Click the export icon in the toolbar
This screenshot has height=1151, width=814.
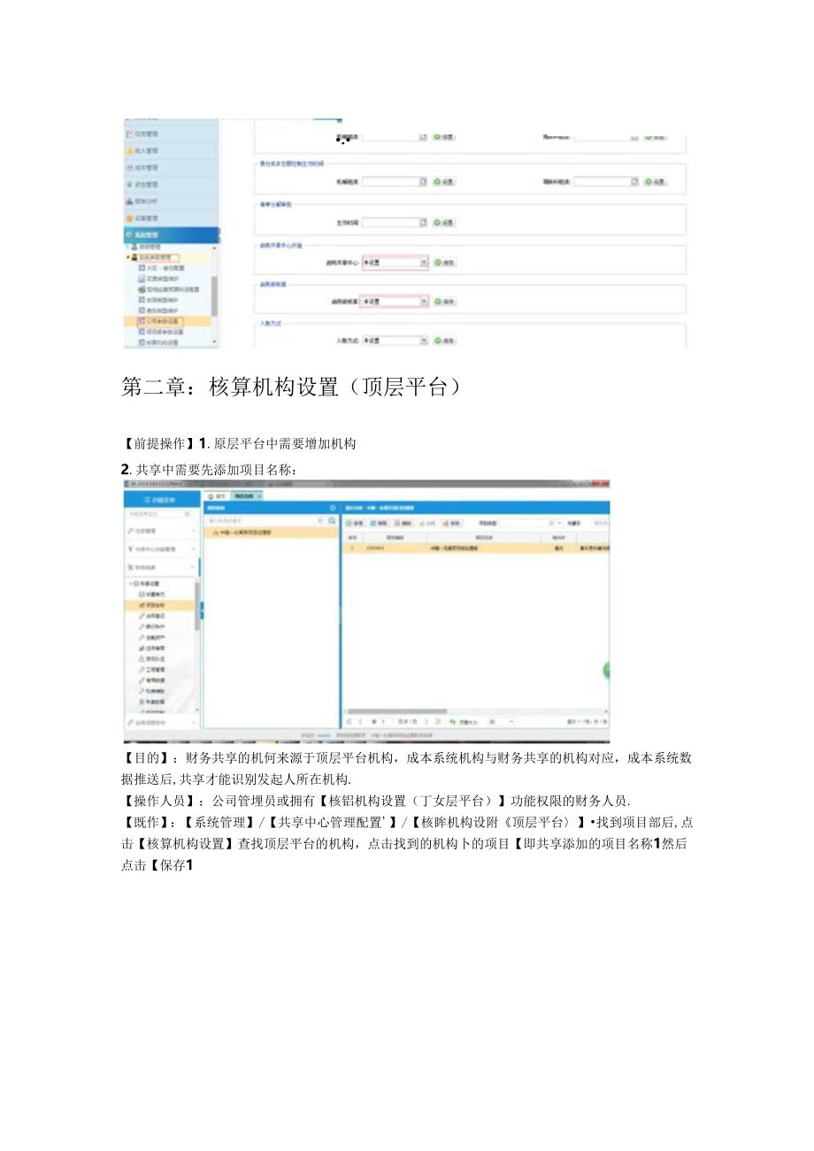(x=448, y=522)
